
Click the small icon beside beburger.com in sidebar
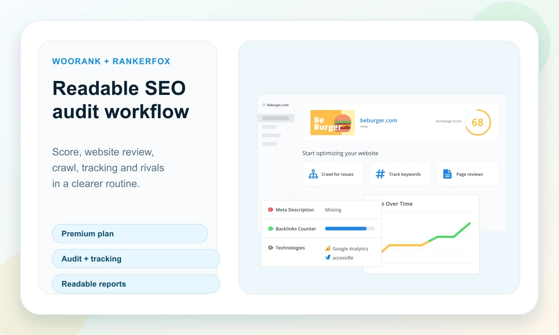pos(264,105)
